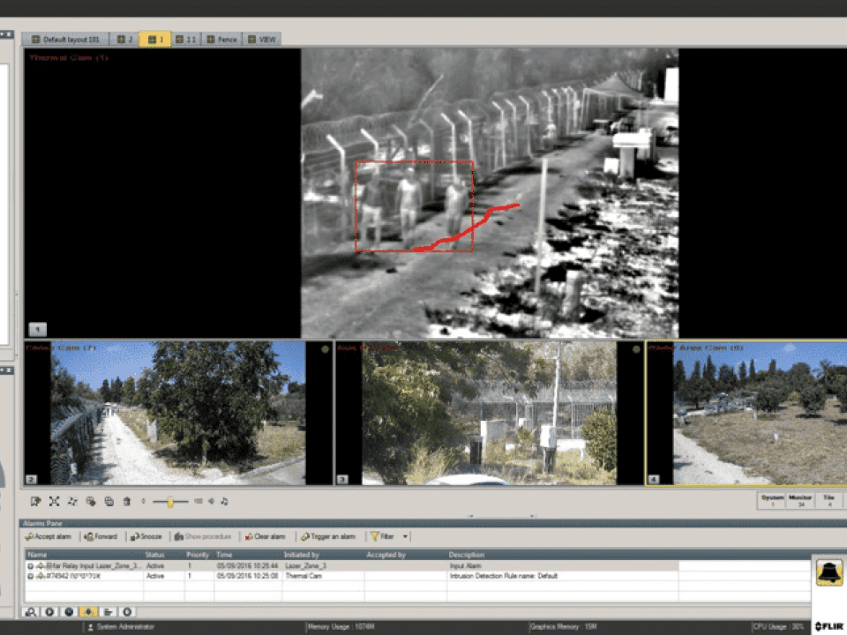
Task: Select the magnifier search icon below the alarms list
Action: pos(32,611)
